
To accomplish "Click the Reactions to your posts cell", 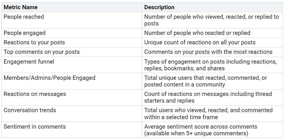I will coord(72,42).
